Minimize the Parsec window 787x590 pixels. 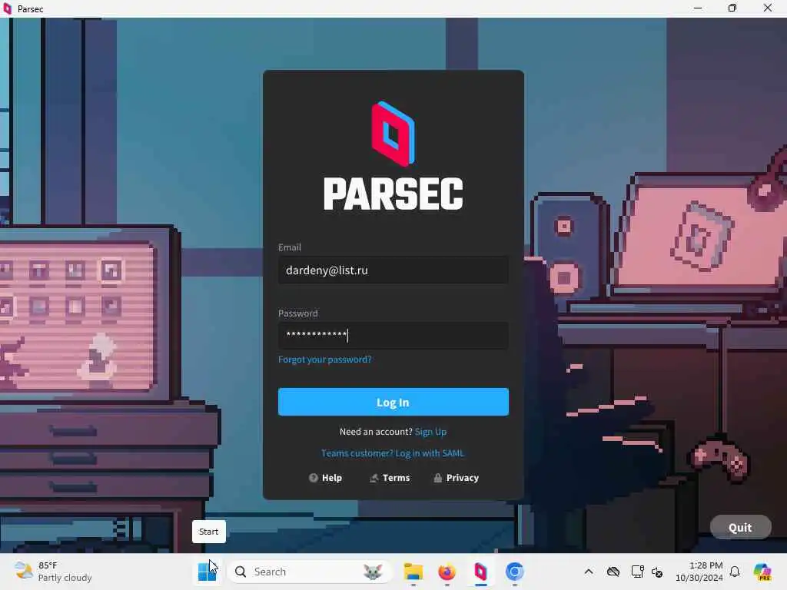pos(698,8)
